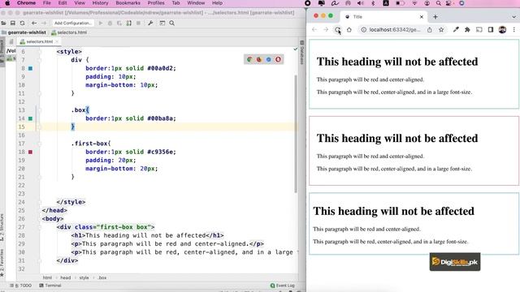The width and height of the screenshot is (520, 292).
Task: Open preview in Safari from editor popup
Action: pos(269,59)
